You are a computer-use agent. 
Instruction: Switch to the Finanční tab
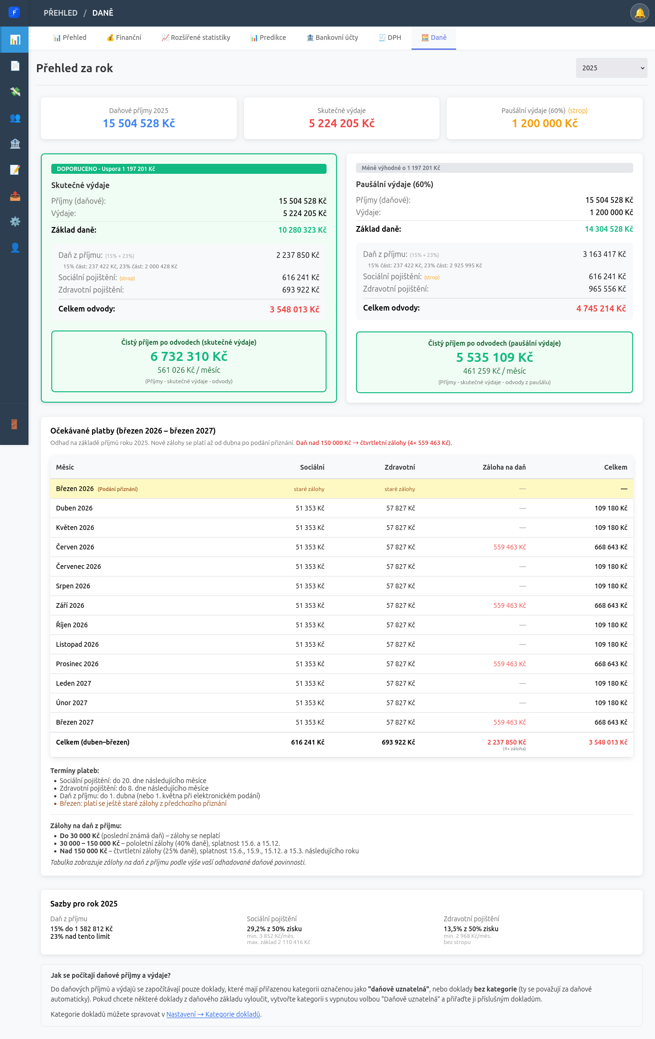point(124,38)
